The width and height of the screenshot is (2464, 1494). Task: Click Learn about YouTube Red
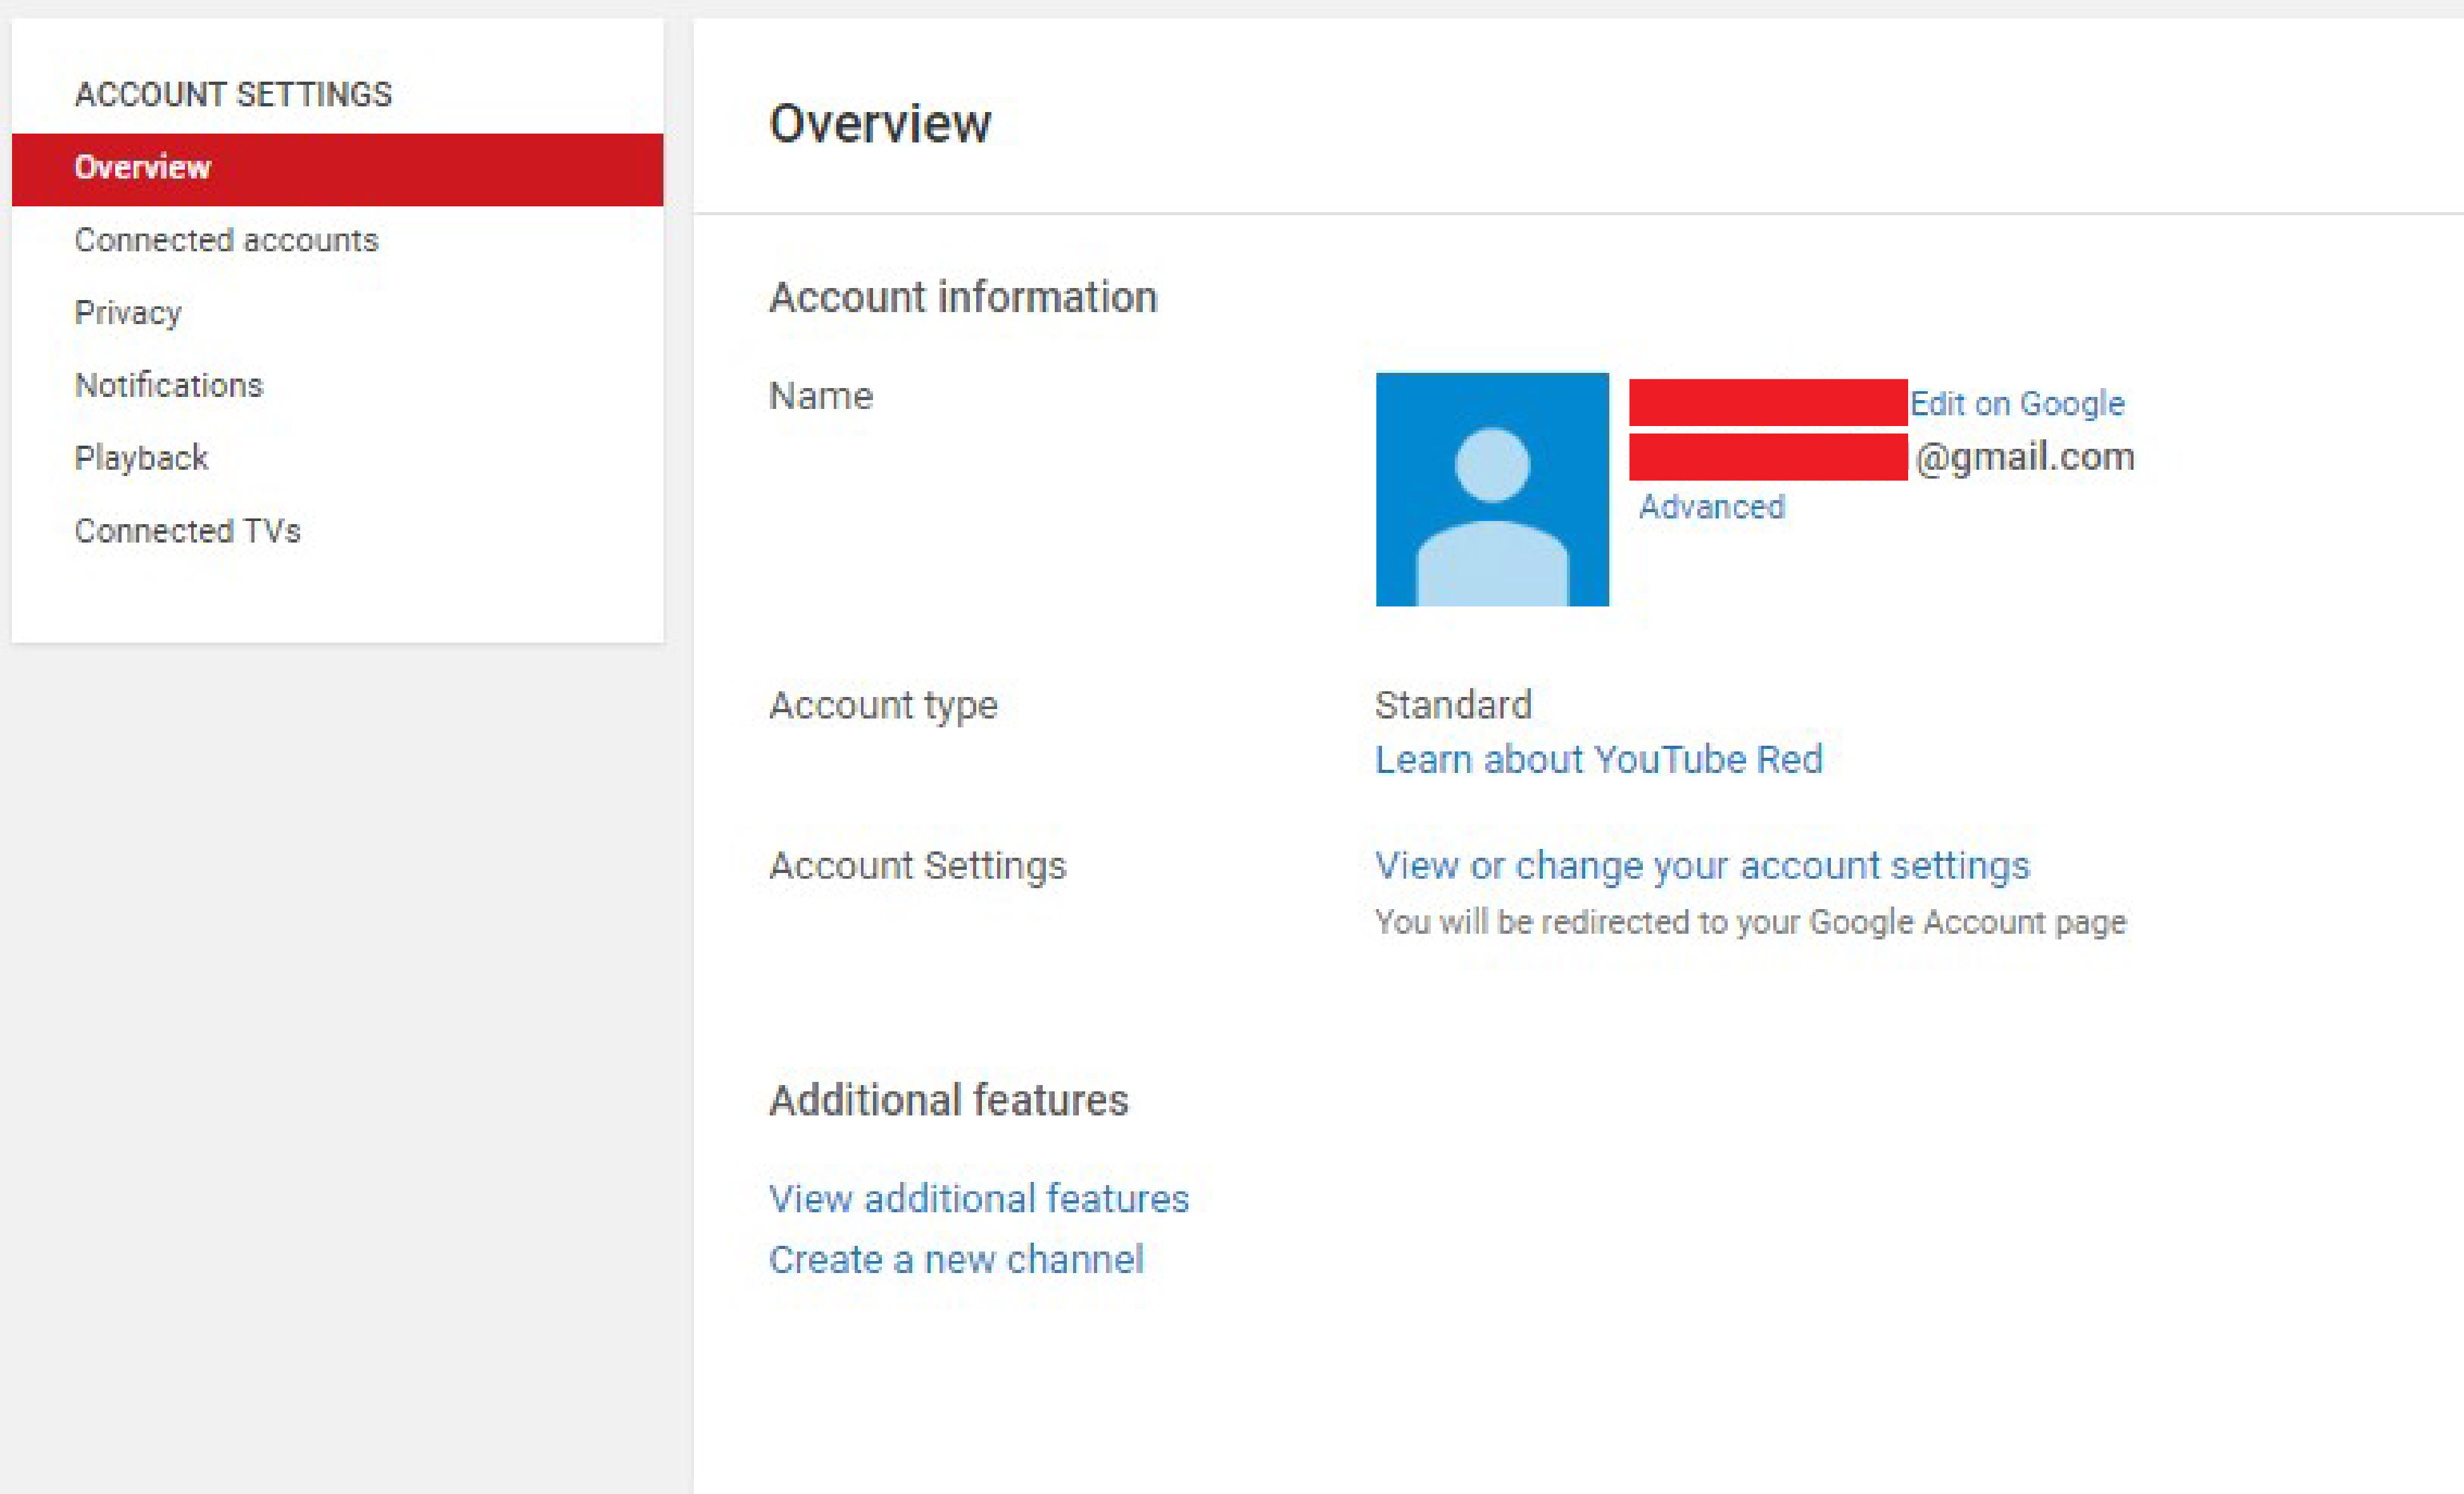1598,760
